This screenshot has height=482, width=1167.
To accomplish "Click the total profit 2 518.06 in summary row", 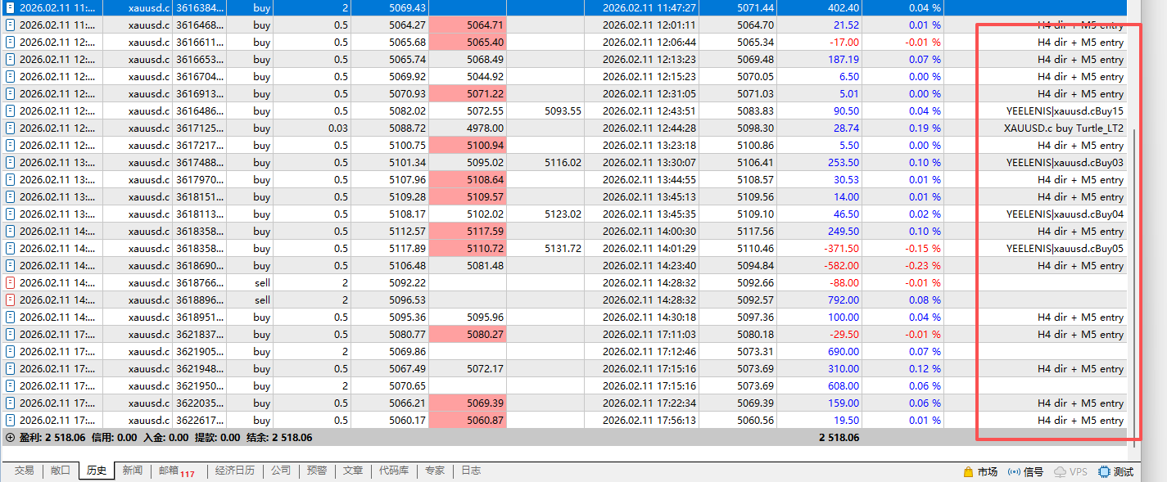I will [x=839, y=437].
